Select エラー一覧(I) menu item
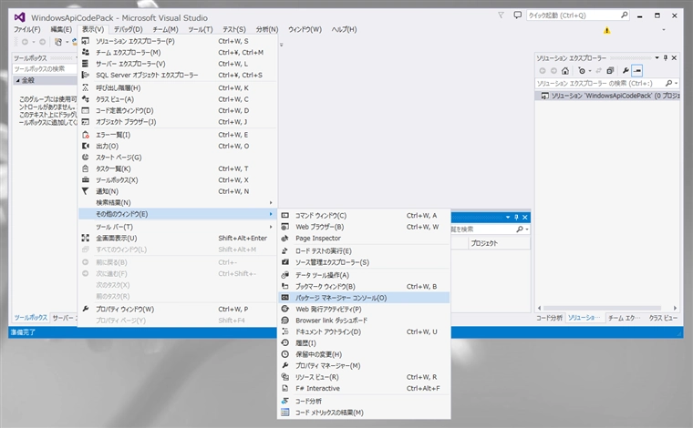The image size is (693, 428). pyautogui.click(x=178, y=135)
